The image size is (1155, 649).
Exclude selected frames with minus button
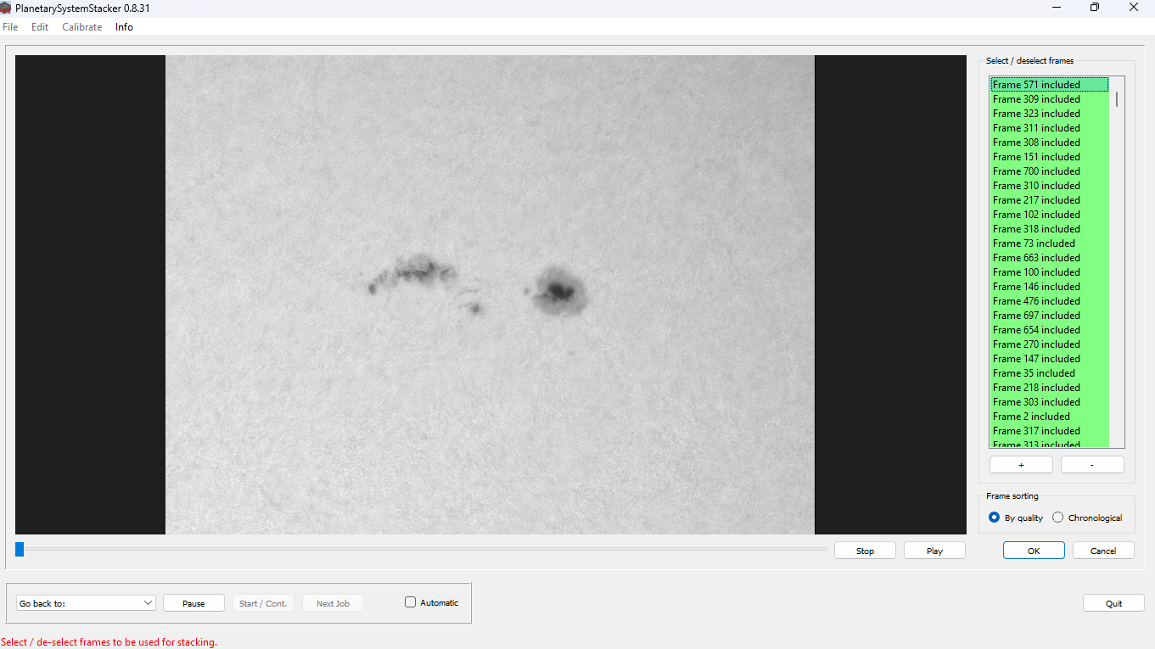[1092, 465]
